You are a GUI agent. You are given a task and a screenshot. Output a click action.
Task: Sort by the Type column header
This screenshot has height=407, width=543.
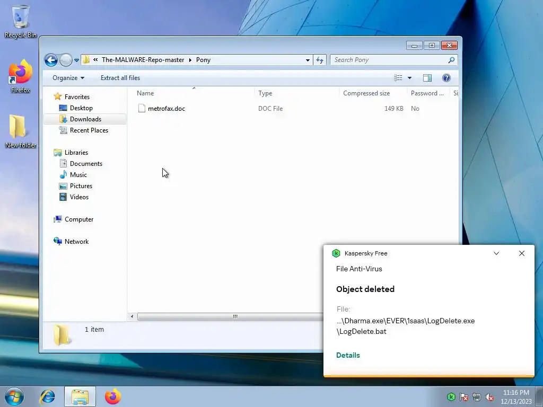(x=297, y=93)
